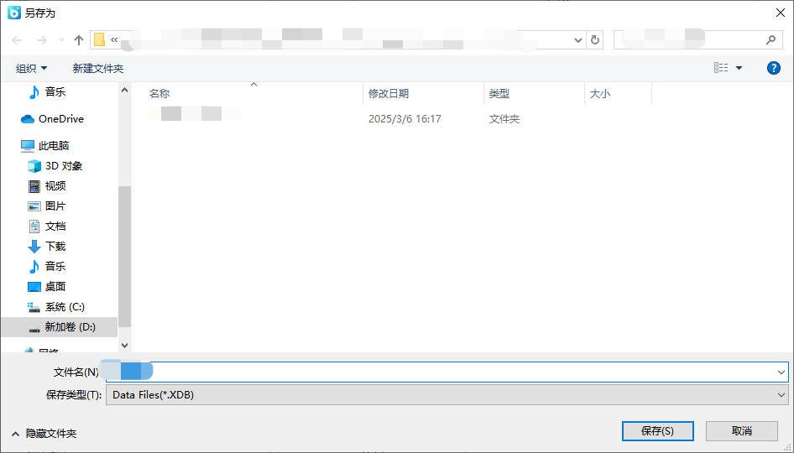Viewport: 794px width, 453px height.
Task: Click the Back navigation arrow
Action: [x=18, y=40]
